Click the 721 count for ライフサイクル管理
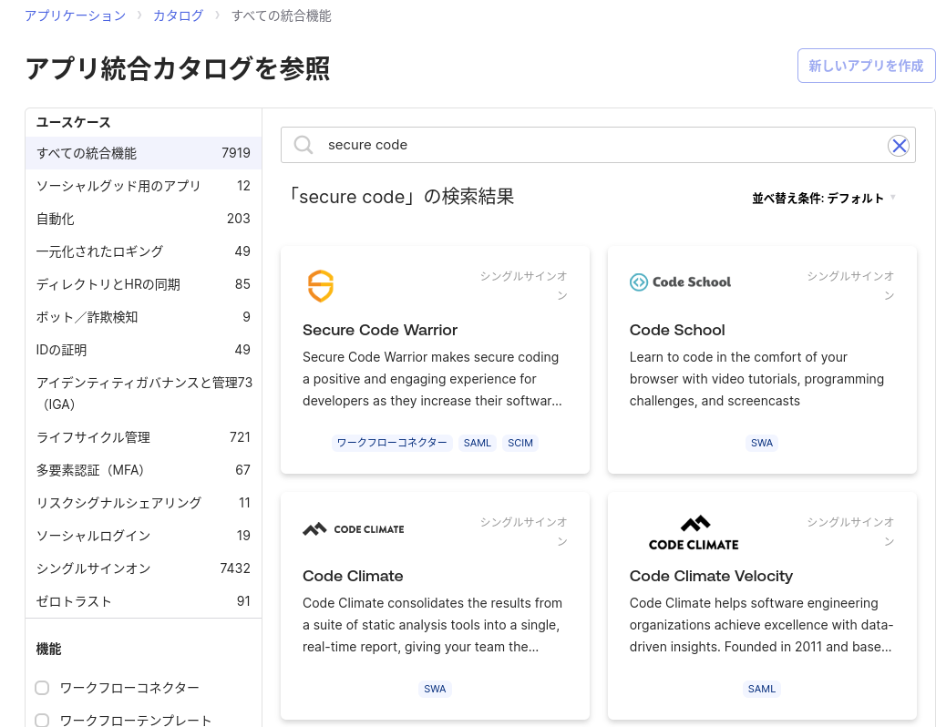 240,437
